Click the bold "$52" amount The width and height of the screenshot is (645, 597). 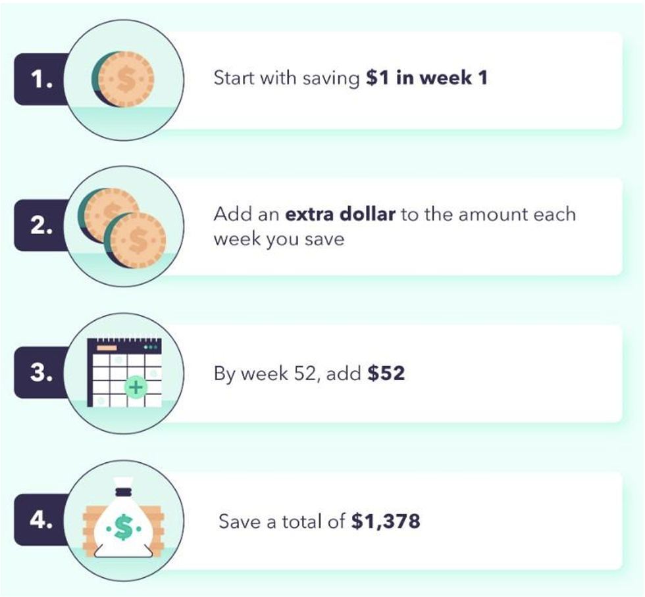[386, 373]
